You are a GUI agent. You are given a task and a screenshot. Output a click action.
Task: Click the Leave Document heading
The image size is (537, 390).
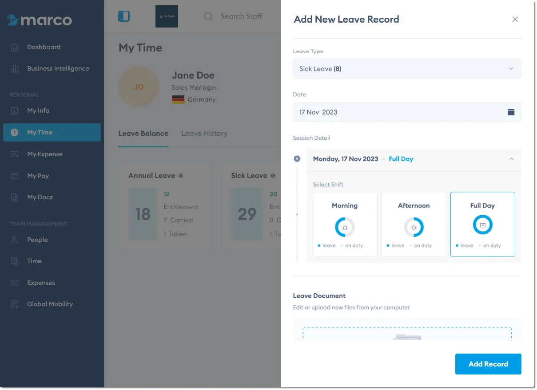(319, 295)
